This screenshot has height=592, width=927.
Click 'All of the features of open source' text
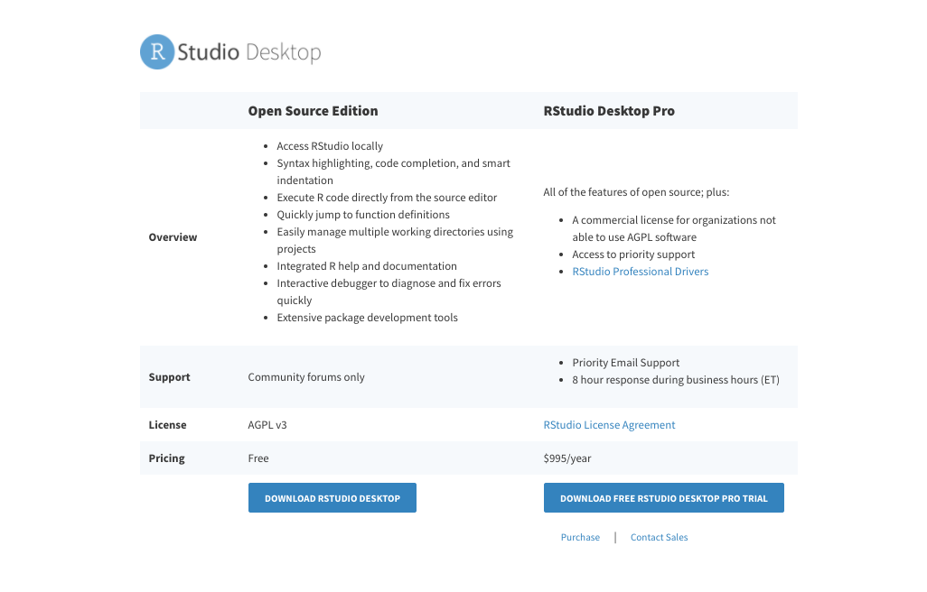point(636,192)
